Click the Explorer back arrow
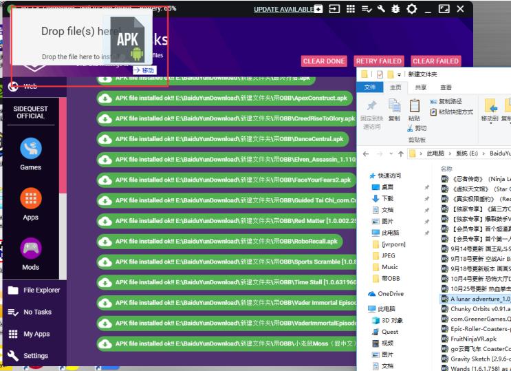This screenshot has width=511, height=371. click(366, 153)
